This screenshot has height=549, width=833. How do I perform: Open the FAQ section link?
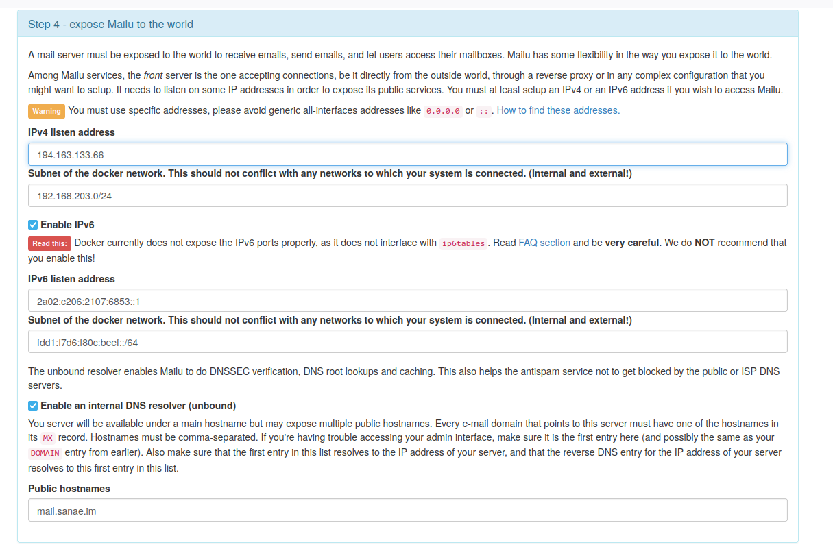click(x=544, y=243)
